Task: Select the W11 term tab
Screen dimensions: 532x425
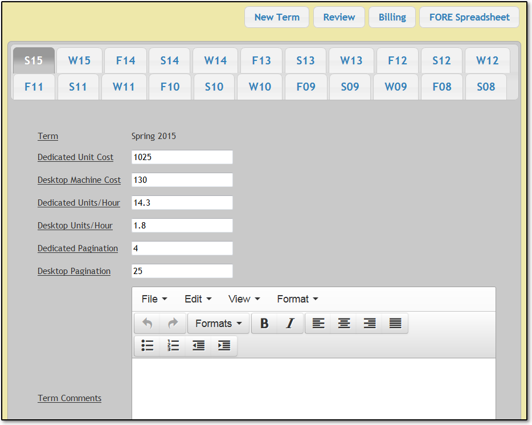Action: [x=124, y=87]
